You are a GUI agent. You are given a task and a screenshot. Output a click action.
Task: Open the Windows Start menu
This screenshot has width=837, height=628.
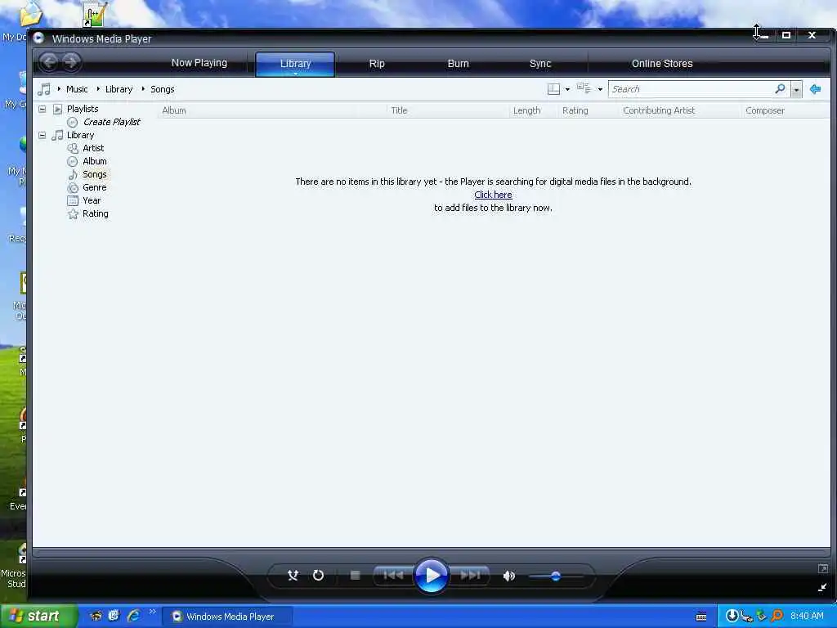(38, 616)
